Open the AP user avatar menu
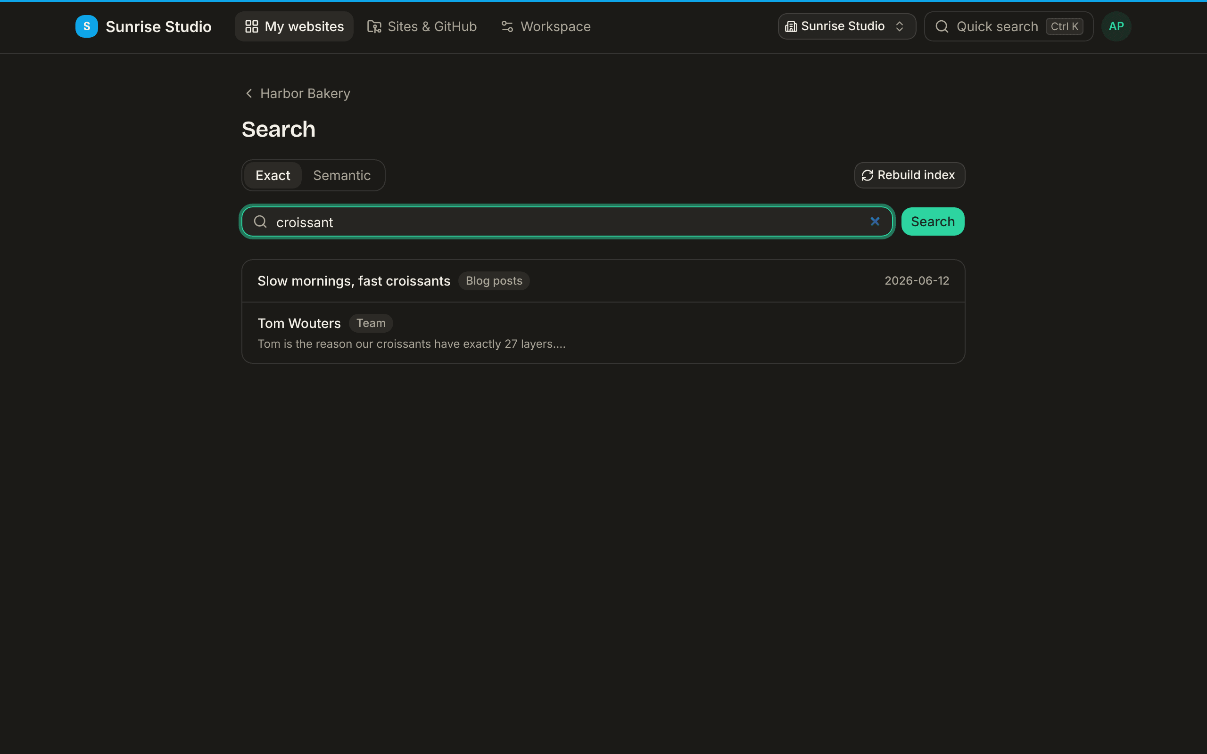1207x754 pixels. [x=1116, y=26]
